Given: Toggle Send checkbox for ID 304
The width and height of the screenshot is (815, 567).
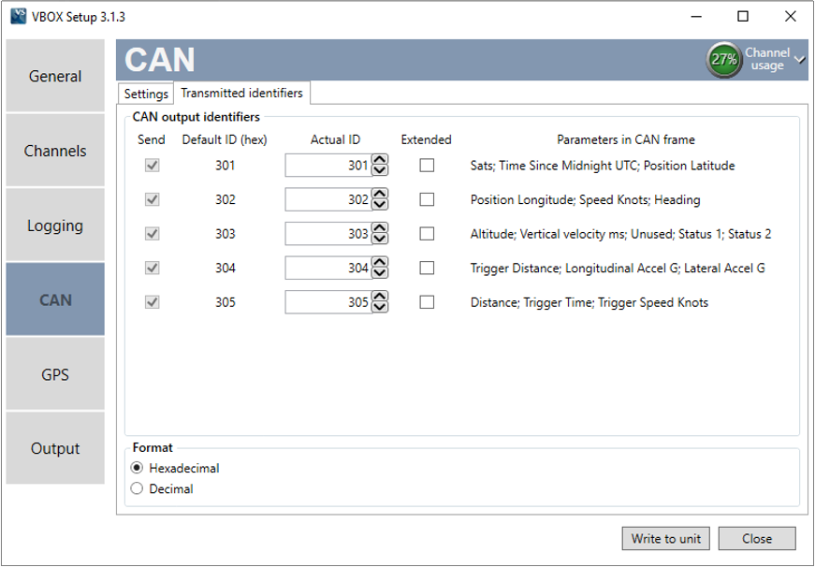Looking at the screenshot, I should [152, 268].
